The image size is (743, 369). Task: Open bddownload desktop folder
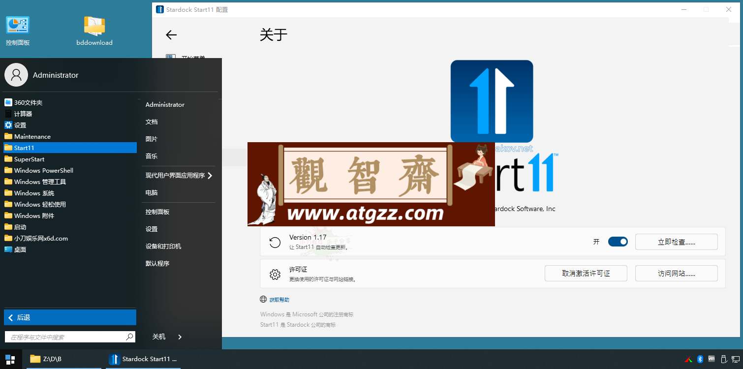pyautogui.click(x=94, y=31)
